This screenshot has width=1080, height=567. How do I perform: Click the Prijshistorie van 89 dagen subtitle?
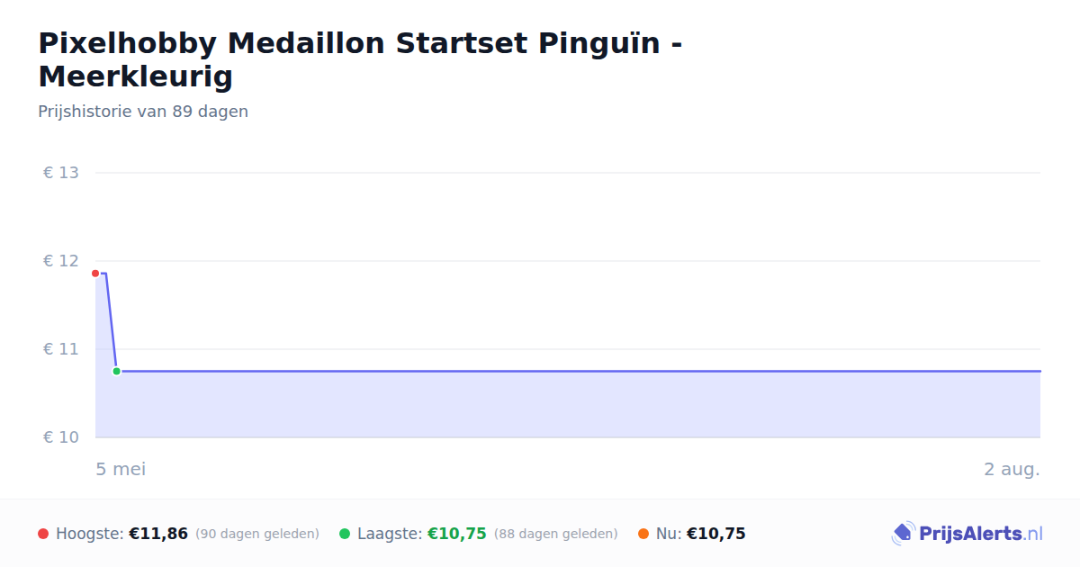tap(143, 112)
